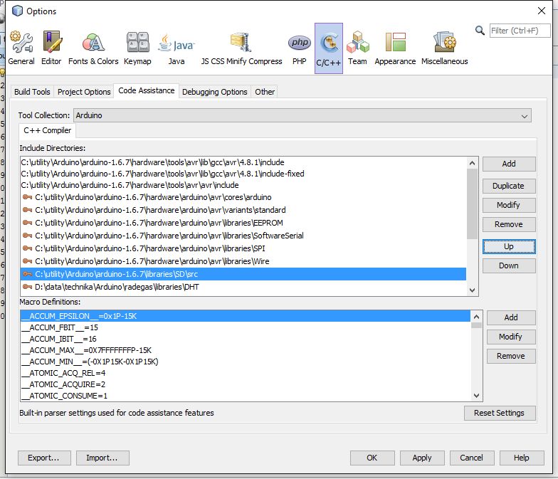Screen dimensions: 558x479
Task: Click key icon beside cores\arduino path
Action: (27, 196)
